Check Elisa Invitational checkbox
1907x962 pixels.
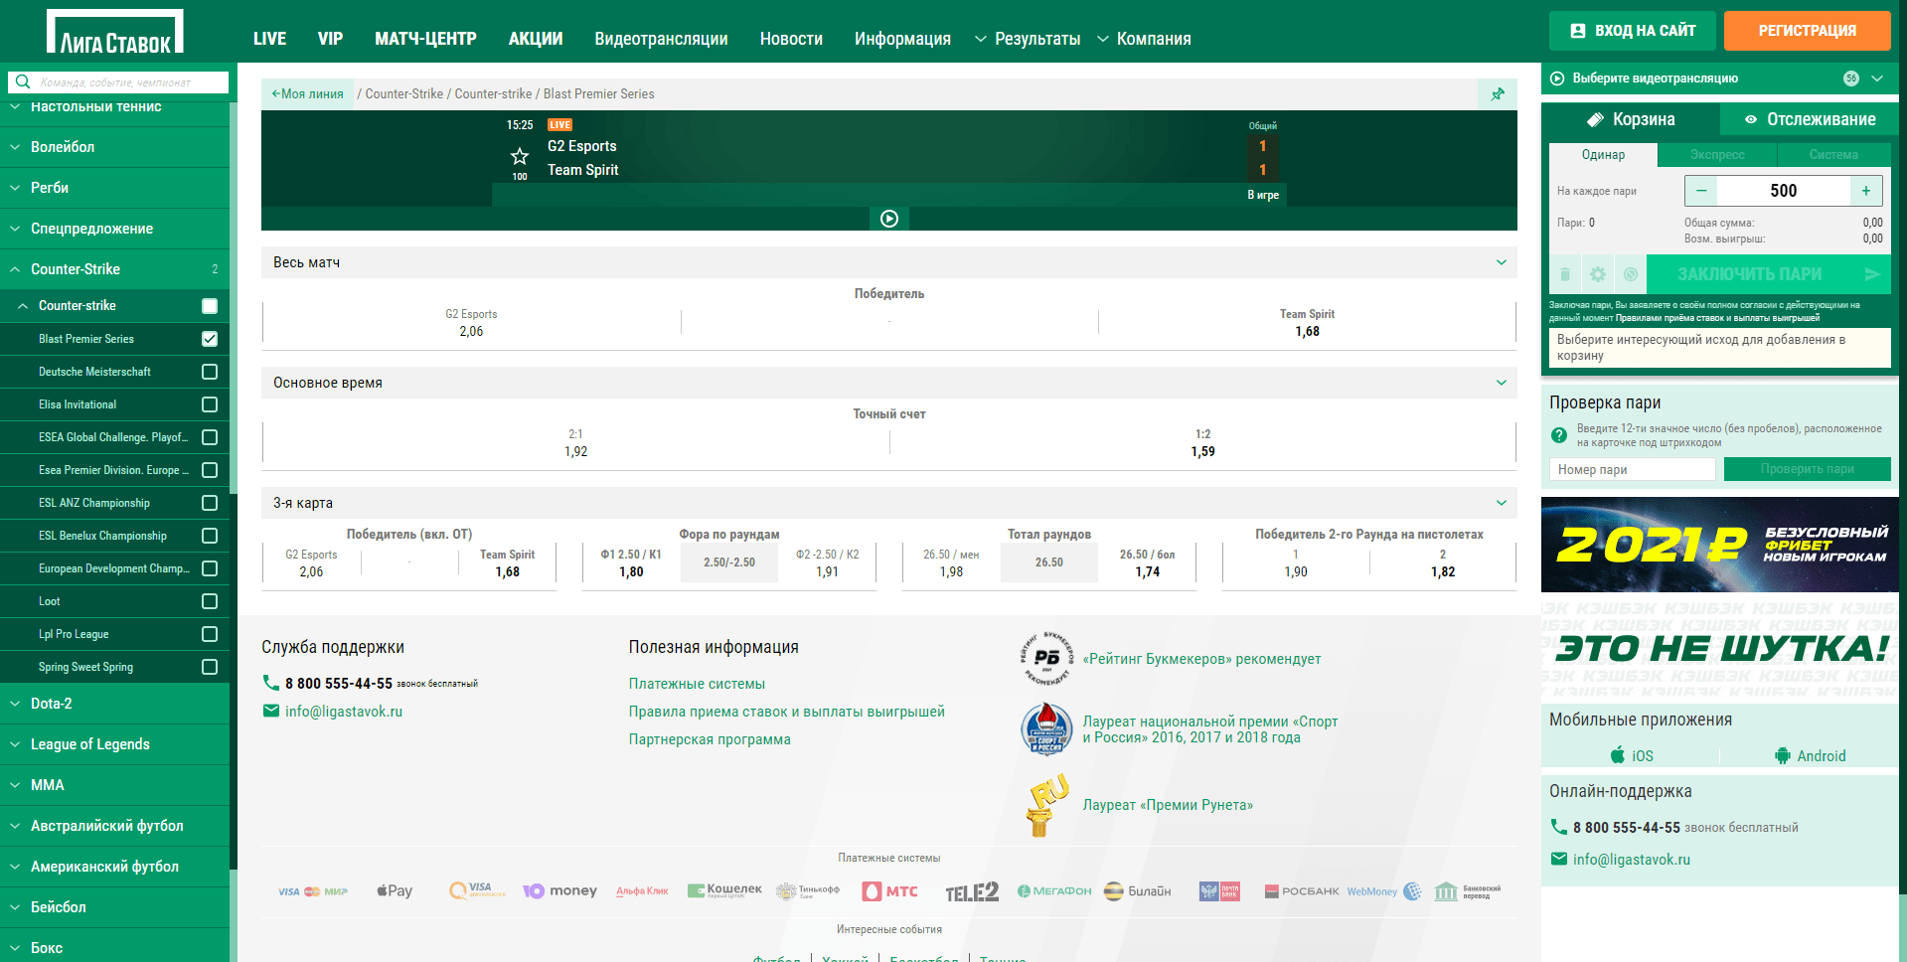pos(210,404)
